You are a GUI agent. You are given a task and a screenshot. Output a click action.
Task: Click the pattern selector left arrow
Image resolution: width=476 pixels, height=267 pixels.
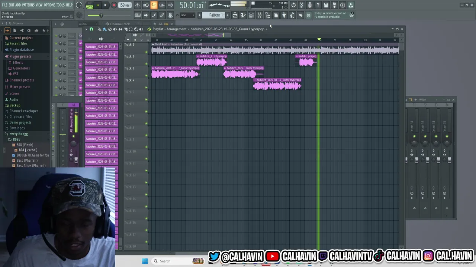200,15
